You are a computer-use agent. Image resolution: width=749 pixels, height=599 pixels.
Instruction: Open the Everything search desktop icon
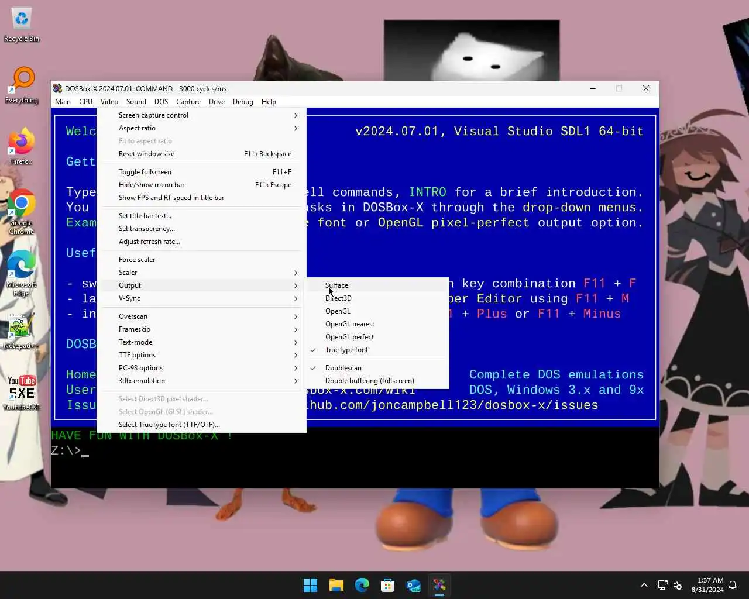pyautogui.click(x=22, y=85)
